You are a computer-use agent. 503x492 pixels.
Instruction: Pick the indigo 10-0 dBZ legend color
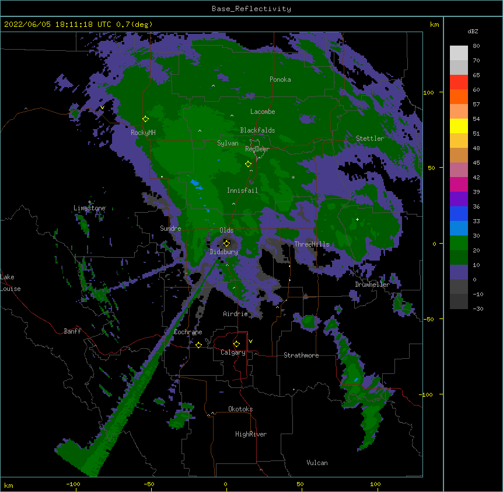[459, 272]
